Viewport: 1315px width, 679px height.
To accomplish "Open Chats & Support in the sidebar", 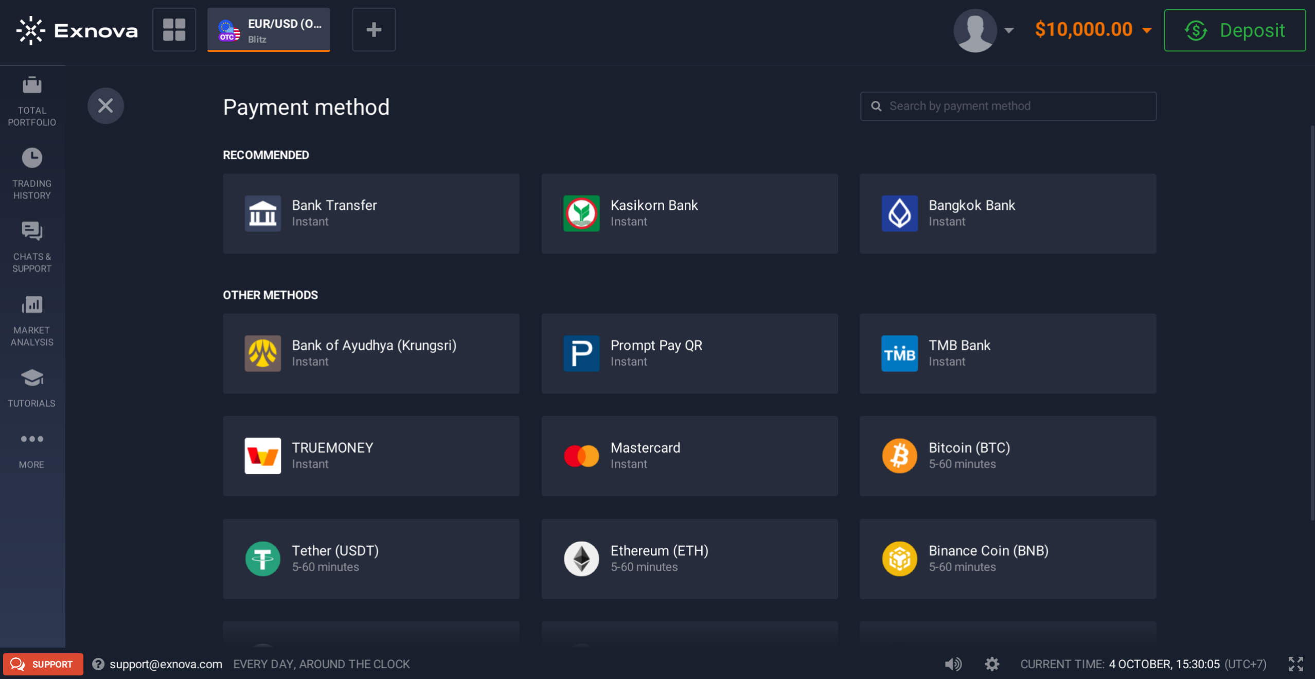I will 32,247.
